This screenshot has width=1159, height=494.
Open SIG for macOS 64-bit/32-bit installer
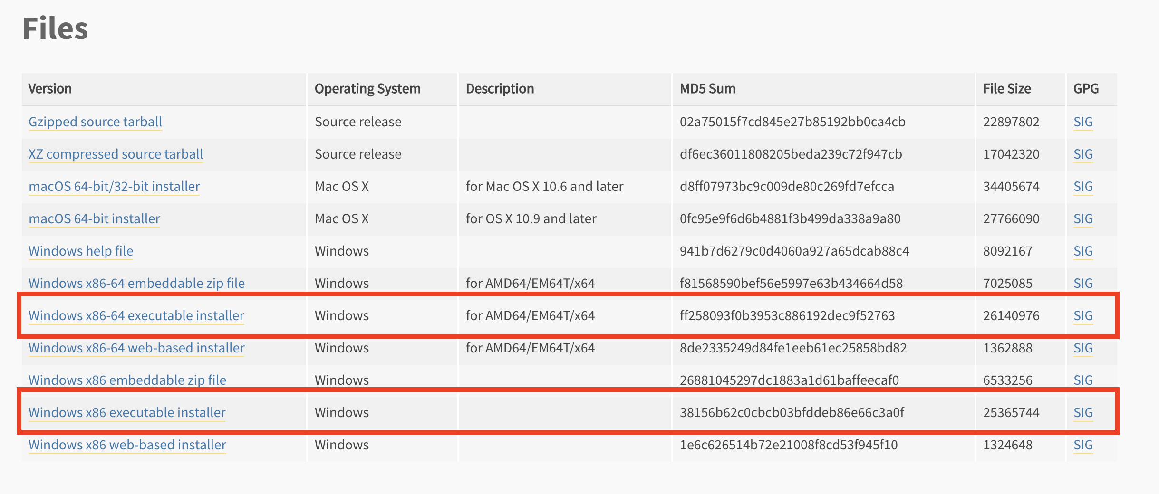pyautogui.click(x=1083, y=187)
